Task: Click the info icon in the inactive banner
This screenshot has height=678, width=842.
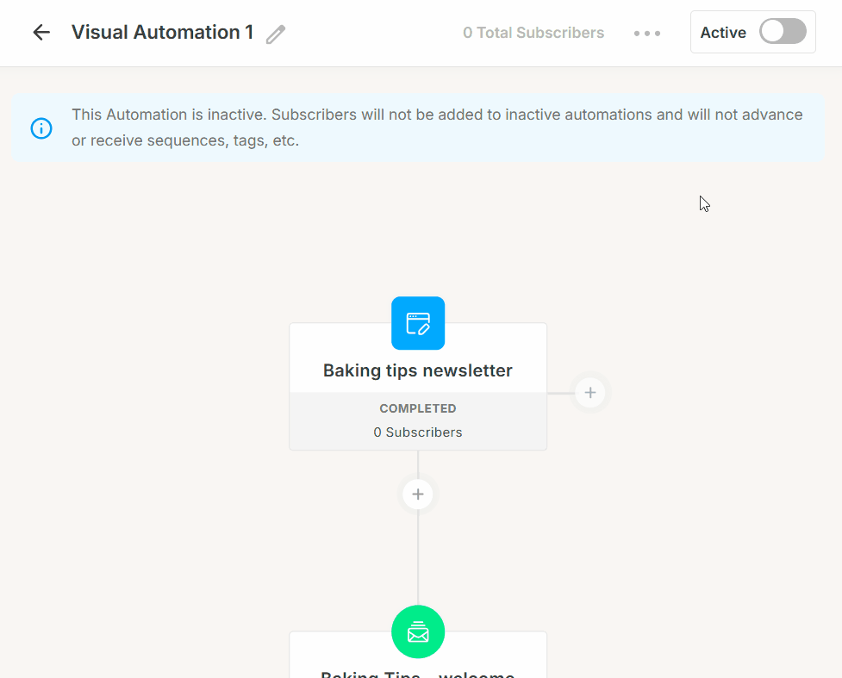Action: coord(41,128)
